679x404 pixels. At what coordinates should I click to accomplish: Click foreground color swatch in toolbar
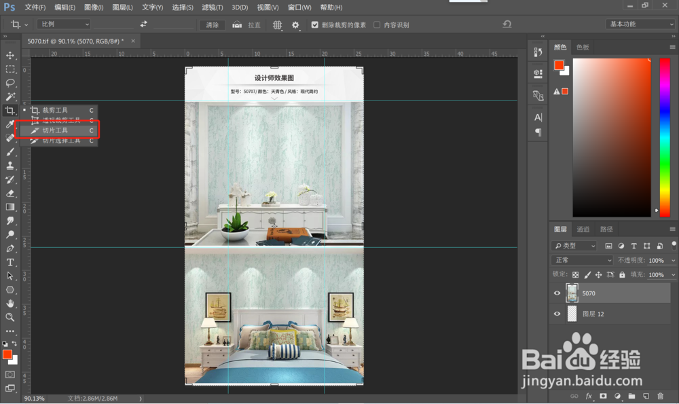(7, 354)
